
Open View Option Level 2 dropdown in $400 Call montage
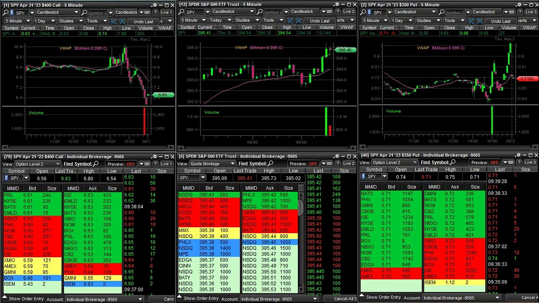click(x=38, y=164)
